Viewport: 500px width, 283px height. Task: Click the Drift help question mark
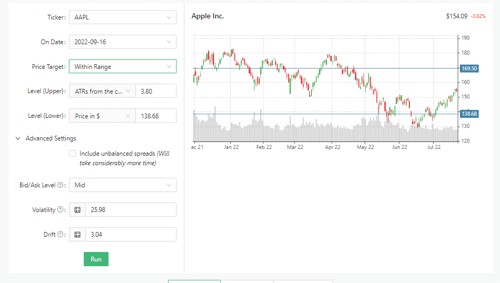[61, 235]
